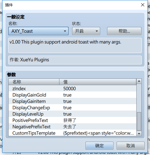Image resolution: width=150 pixels, height=155 pixels.
Task: Open the AXY_Toast plugin name dropdown
Action: tap(38, 31)
